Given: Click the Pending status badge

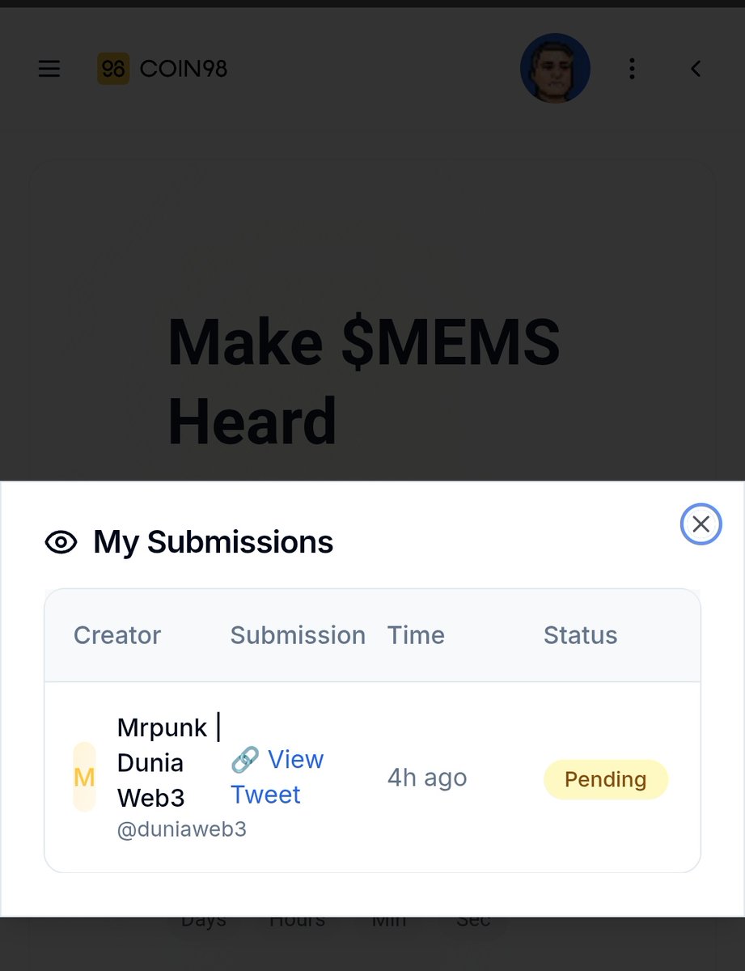Looking at the screenshot, I should click(606, 779).
